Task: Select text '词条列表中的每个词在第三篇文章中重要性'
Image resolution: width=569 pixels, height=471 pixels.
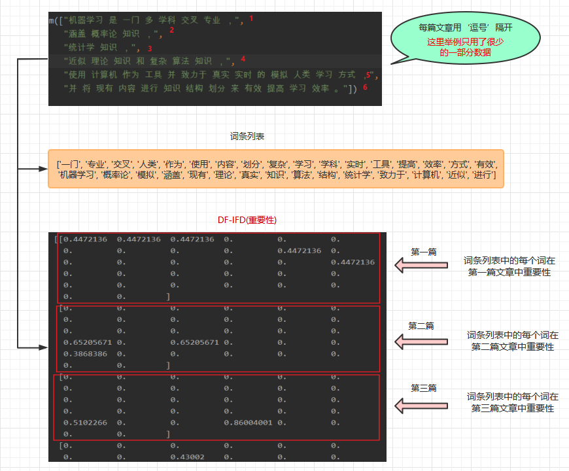Action: click(x=512, y=402)
